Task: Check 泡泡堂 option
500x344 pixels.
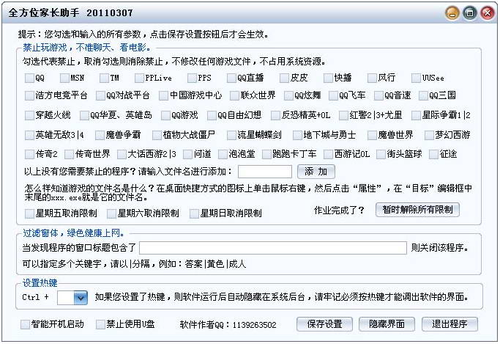Action: (x=223, y=154)
